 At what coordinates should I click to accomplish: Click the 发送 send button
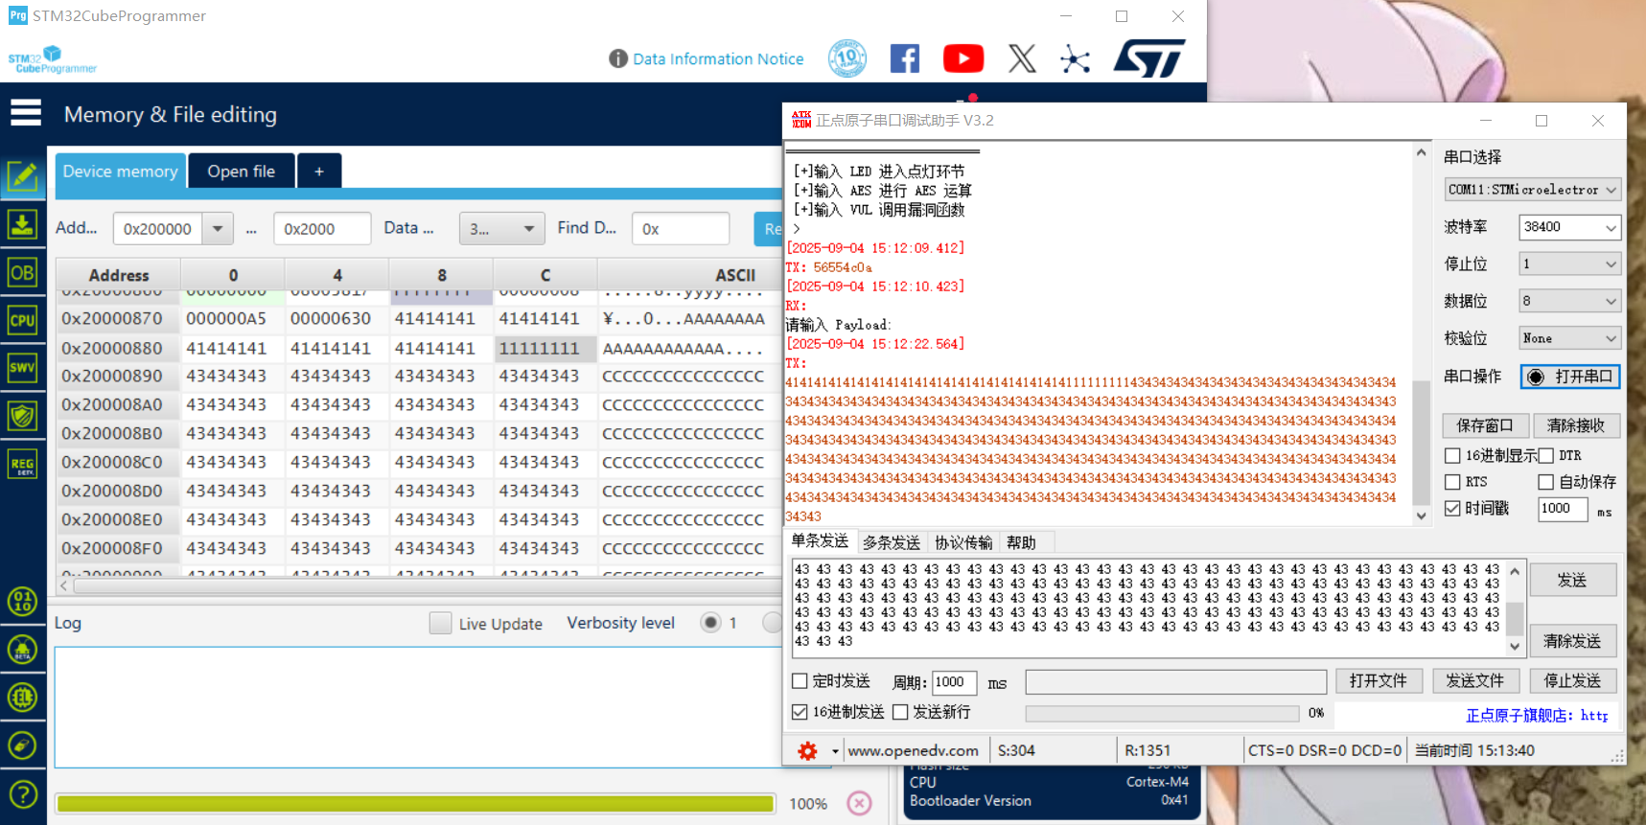tap(1572, 580)
